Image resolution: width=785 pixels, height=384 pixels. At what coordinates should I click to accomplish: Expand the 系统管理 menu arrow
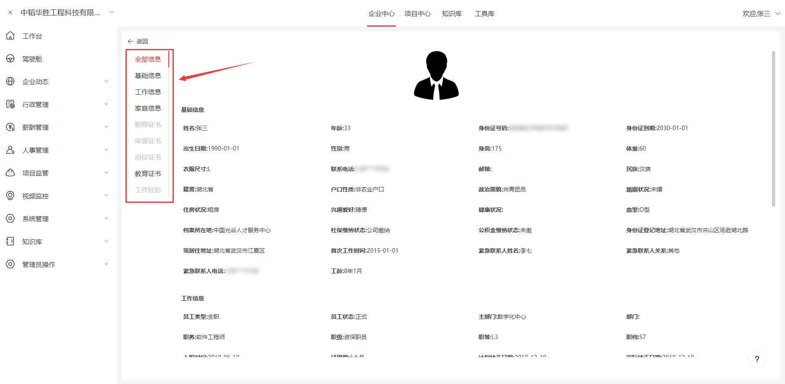(x=106, y=219)
